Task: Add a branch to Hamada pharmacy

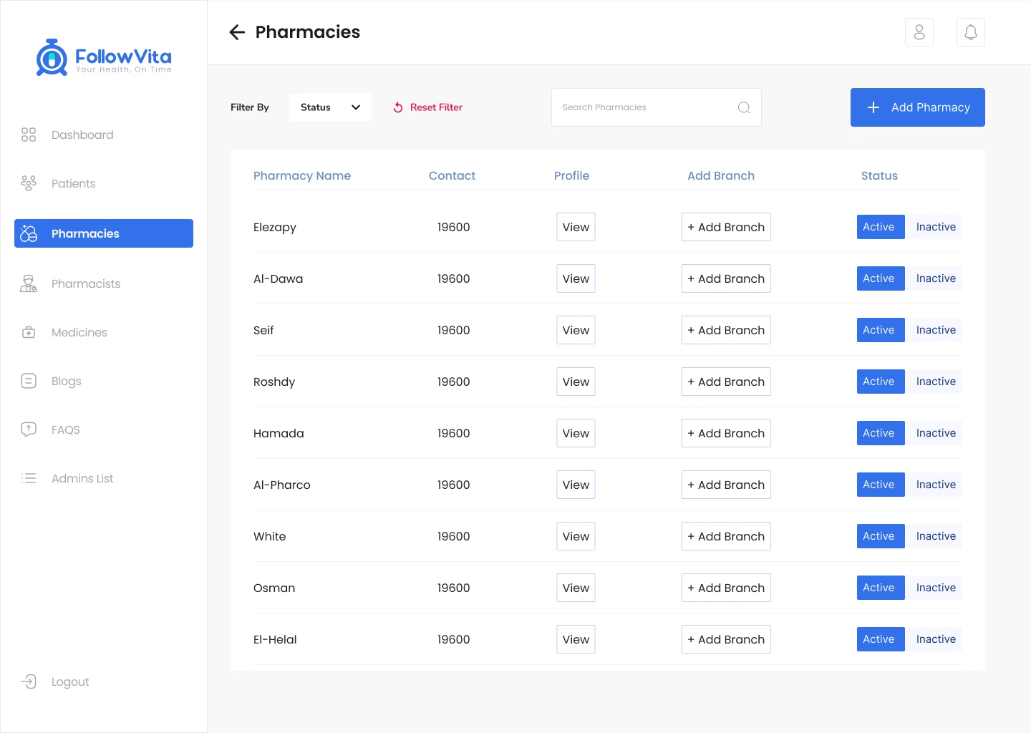Action: pyautogui.click(x=725, y=433)
